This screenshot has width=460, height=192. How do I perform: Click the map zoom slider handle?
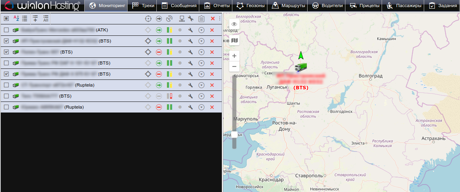(x=234, y=135)
